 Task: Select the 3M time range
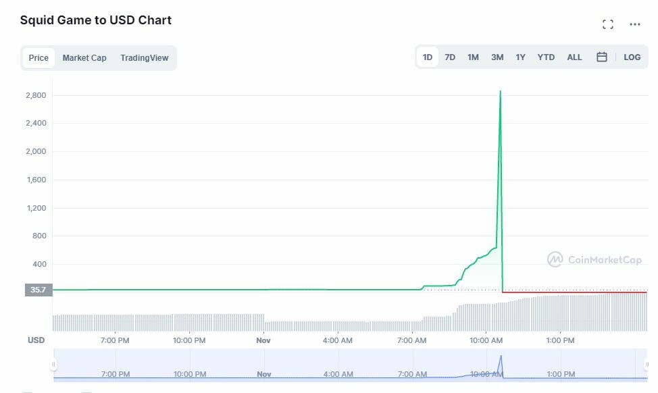point(497,57)
